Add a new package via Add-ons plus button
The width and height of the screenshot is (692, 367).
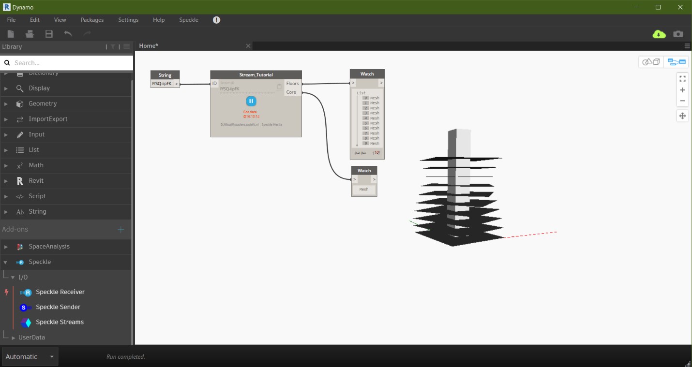121,229
